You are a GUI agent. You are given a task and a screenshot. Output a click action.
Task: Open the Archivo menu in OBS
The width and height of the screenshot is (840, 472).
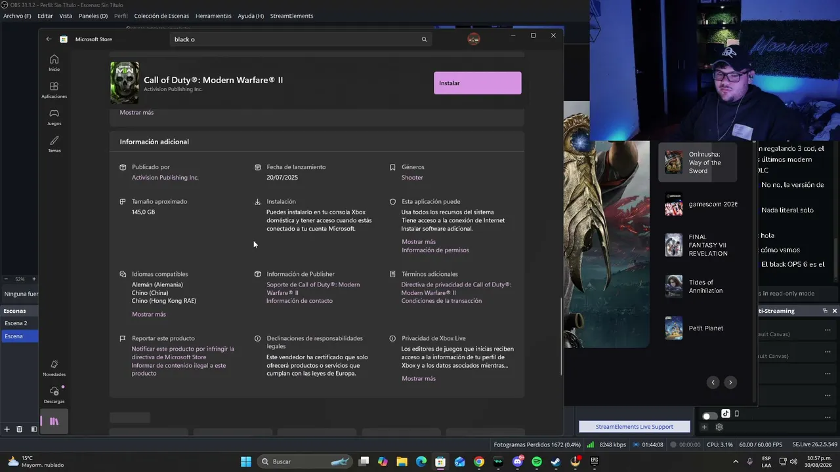[17, 16]
